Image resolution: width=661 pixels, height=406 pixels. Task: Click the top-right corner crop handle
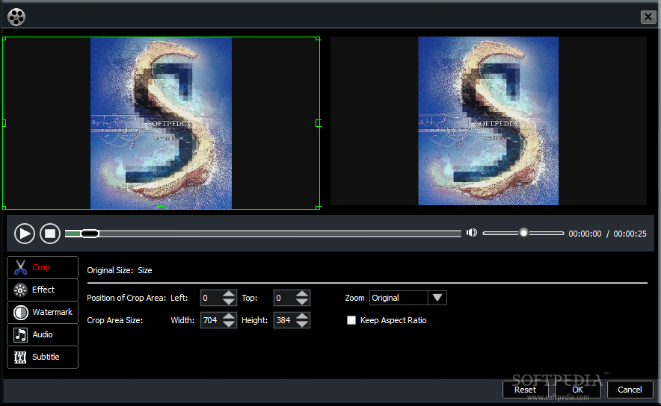pyautogui.click(x=319, y=39)
